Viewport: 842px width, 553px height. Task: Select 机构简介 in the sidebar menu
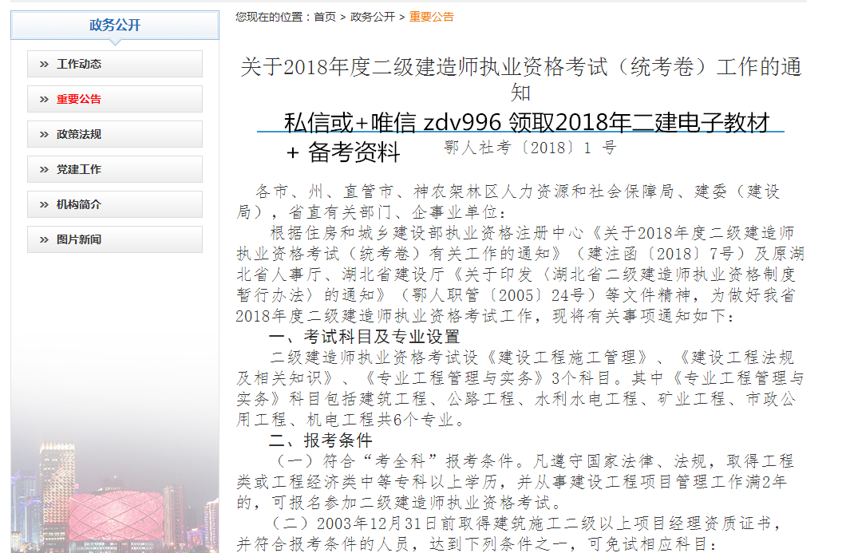[80, 203]
